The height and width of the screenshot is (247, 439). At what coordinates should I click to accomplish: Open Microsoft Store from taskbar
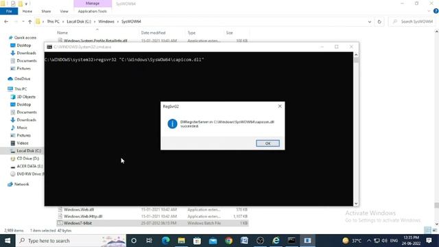[x=197, y=241]
